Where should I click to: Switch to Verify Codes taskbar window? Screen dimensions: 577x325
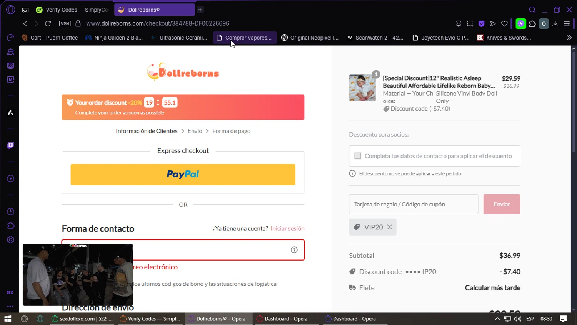point(150,319)
